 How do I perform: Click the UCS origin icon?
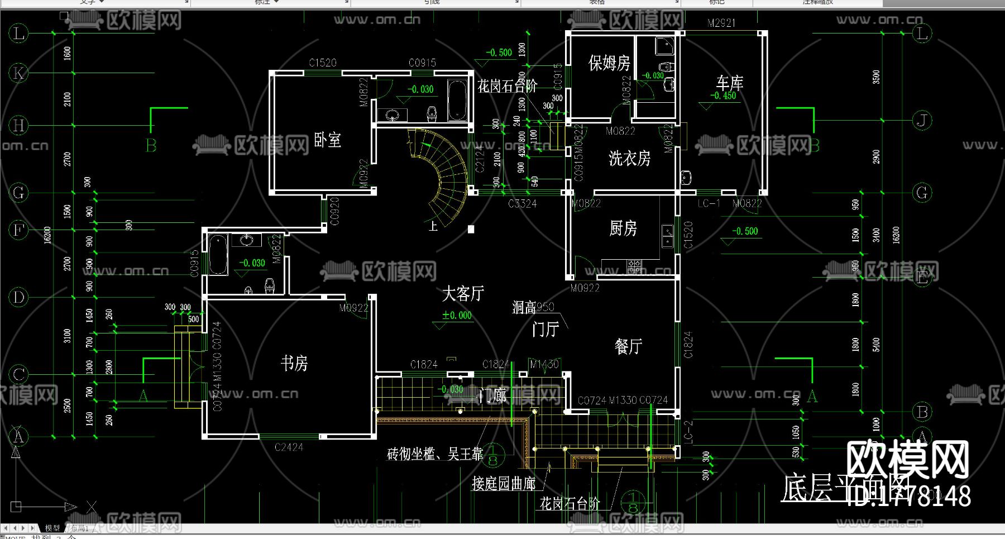pos(16,507)
